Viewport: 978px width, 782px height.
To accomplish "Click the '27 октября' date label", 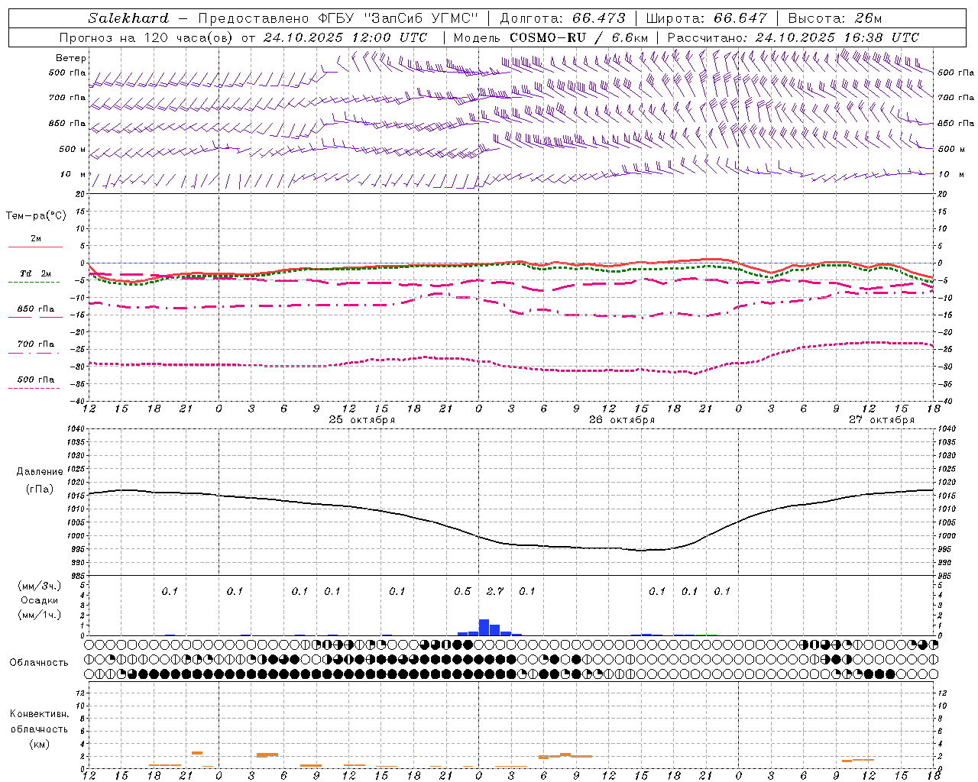I will coord(882,420).
